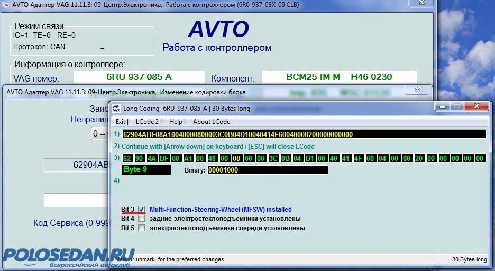Click the empty white input field above service code
The height and width of the screenshot is (271, 495).
point(76,201)
